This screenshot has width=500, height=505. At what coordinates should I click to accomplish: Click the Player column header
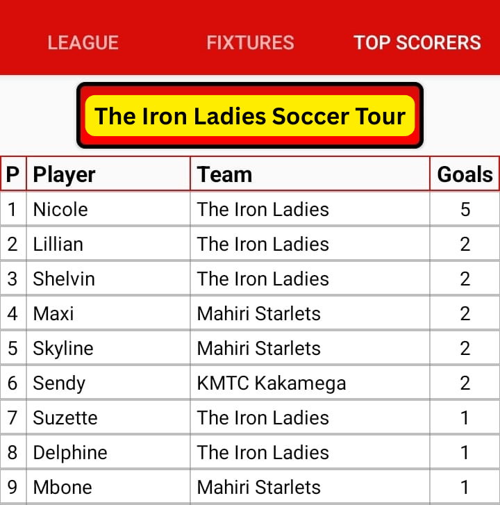(65, 174)
